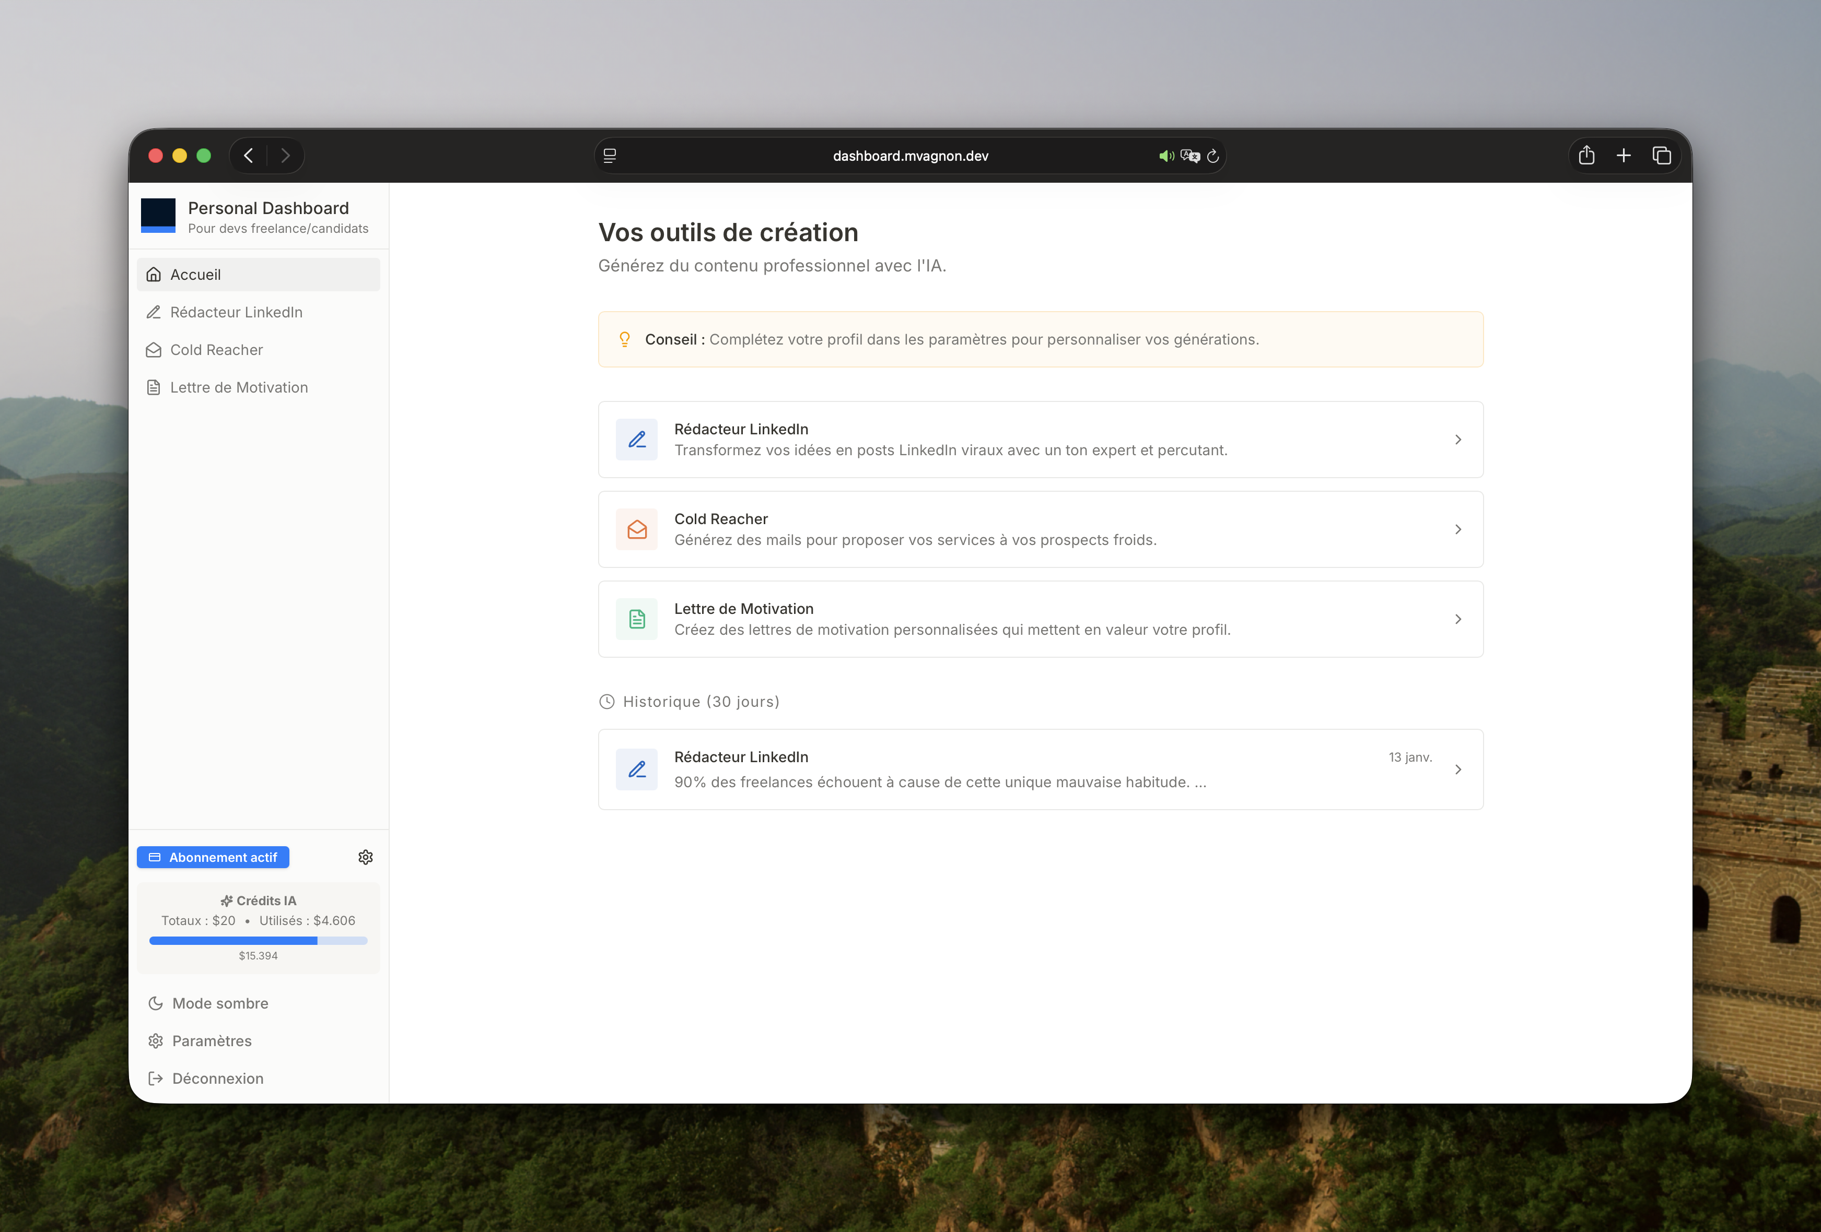This screenshot has width=1821, height=1232.
Task: Select Rédacteur LinkedIn in the sidebar
Action: [237, 312]
